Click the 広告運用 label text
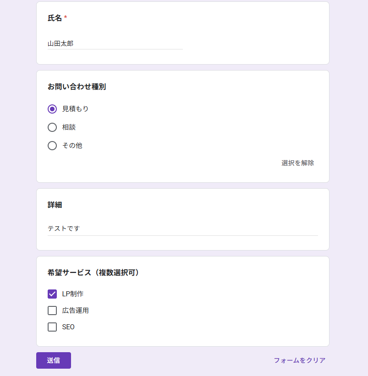This screenshot has width=368, height=376. pos(75,311)
